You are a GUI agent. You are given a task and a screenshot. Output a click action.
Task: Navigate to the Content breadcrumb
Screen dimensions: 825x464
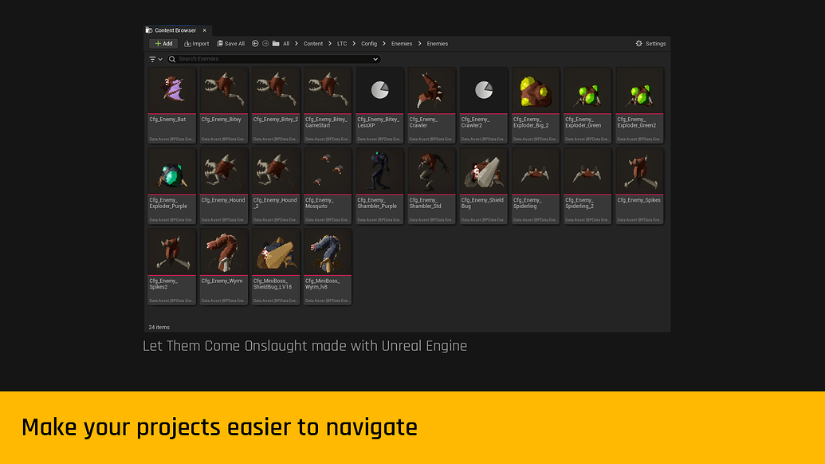[x=314, y=44]
